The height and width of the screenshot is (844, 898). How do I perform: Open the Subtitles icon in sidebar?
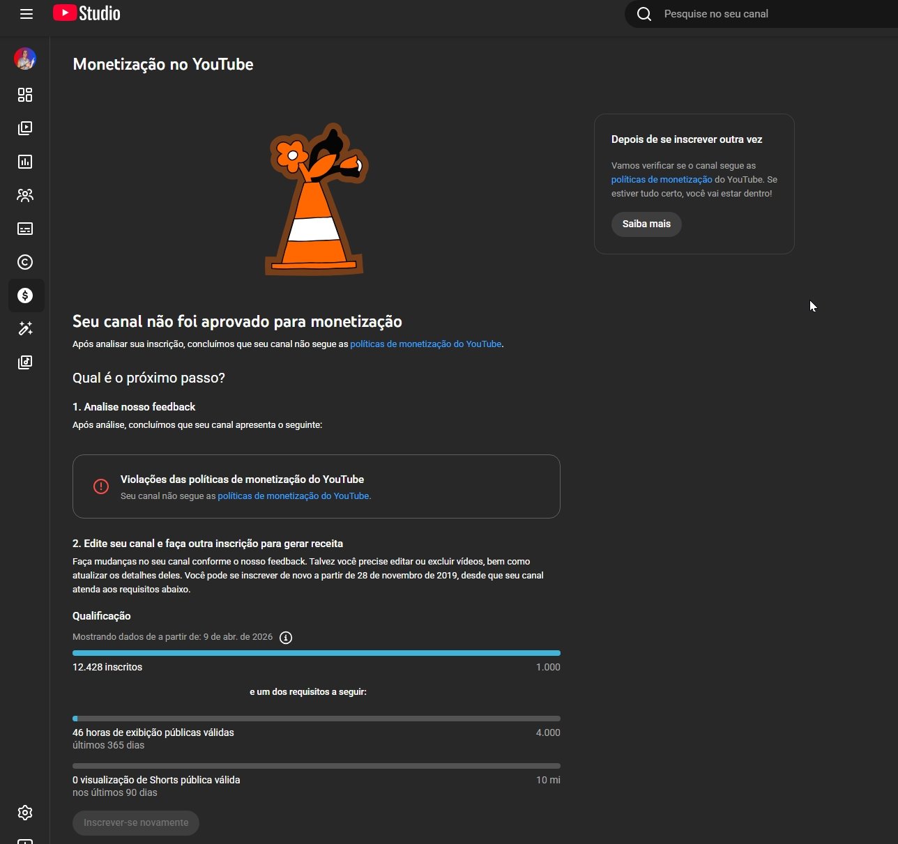click(x=25, y=229)
